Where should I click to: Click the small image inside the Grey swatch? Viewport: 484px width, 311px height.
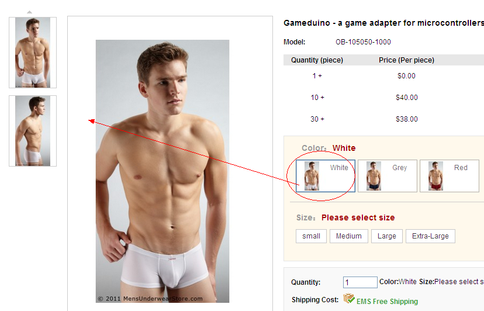[x=374, y=176]
